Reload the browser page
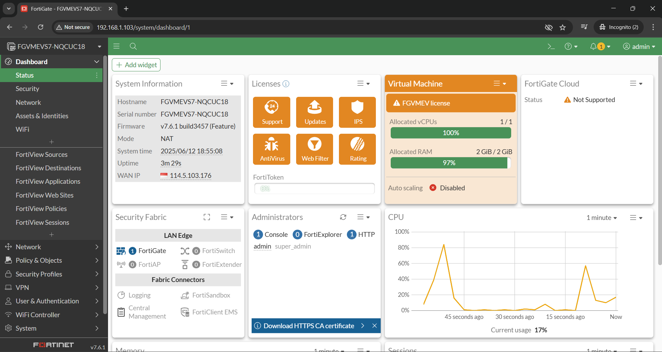Screen dimensions: 662x352 click(x=40, y=27)
